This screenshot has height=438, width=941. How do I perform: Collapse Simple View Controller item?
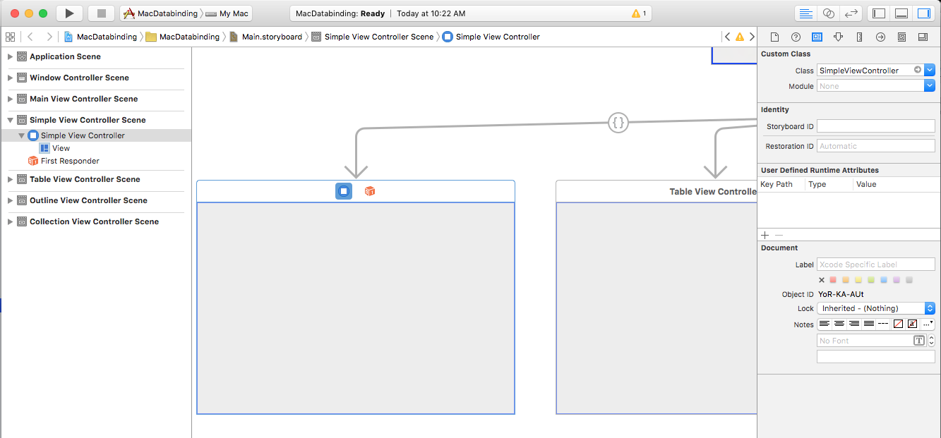tap(21, 135)
